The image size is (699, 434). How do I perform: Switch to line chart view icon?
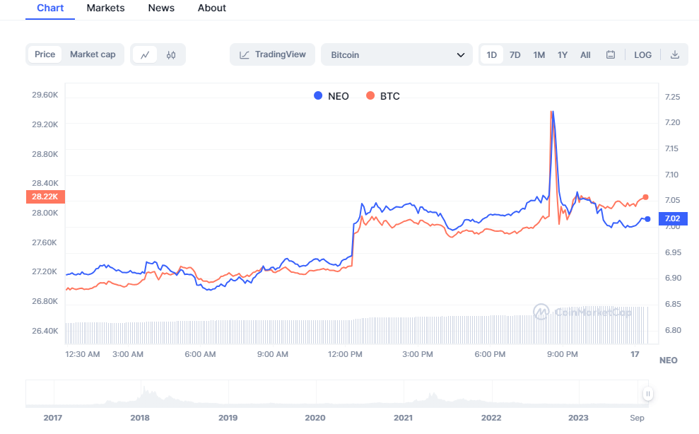[x=145, y=55]
